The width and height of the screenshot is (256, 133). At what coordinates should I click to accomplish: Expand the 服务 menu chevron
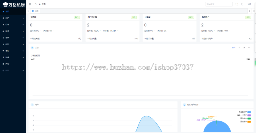[23, 31]
